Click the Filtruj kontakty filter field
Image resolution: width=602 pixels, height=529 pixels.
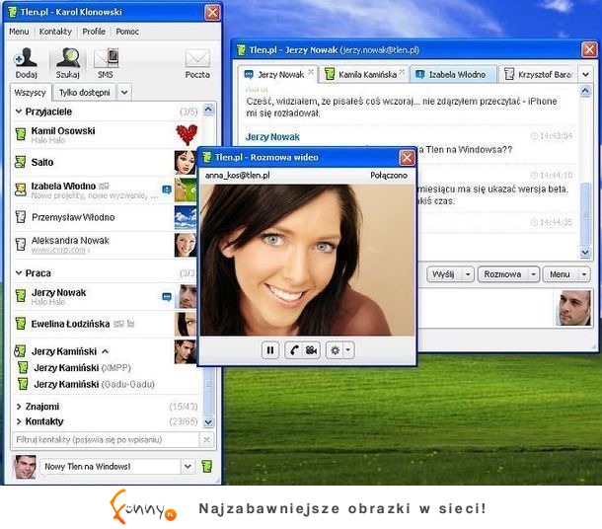pyautogui.click(x=106, y=440)
